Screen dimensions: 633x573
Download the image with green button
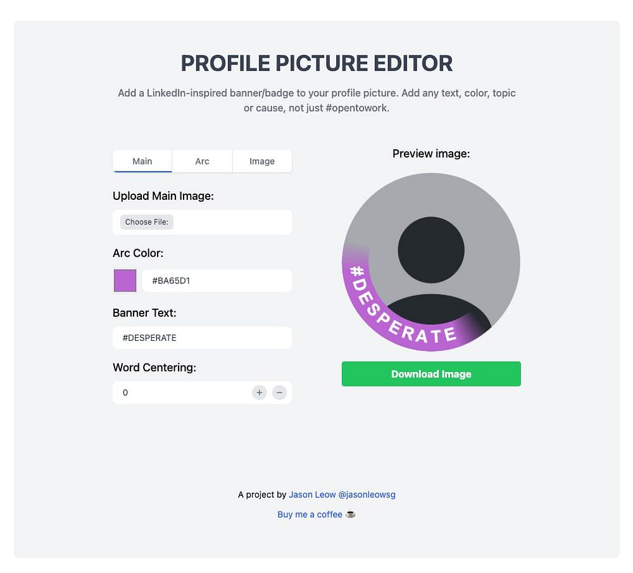pos(431,374)
